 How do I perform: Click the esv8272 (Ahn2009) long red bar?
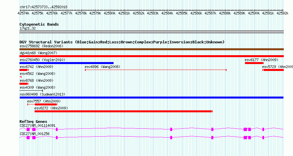click(123, 111)
